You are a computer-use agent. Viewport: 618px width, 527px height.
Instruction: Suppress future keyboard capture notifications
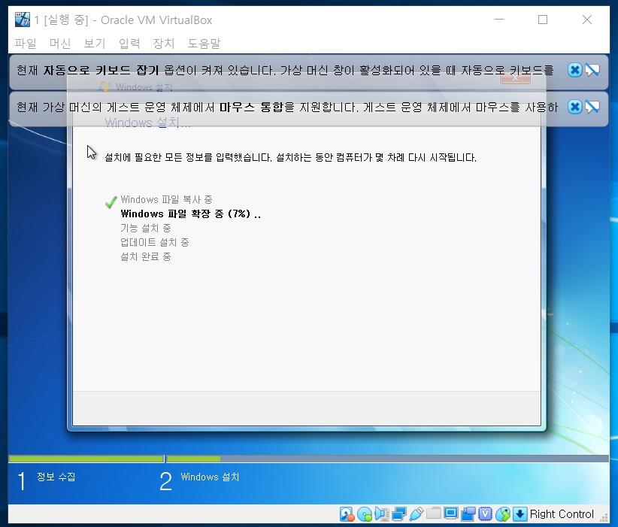[x=592, y=70]
